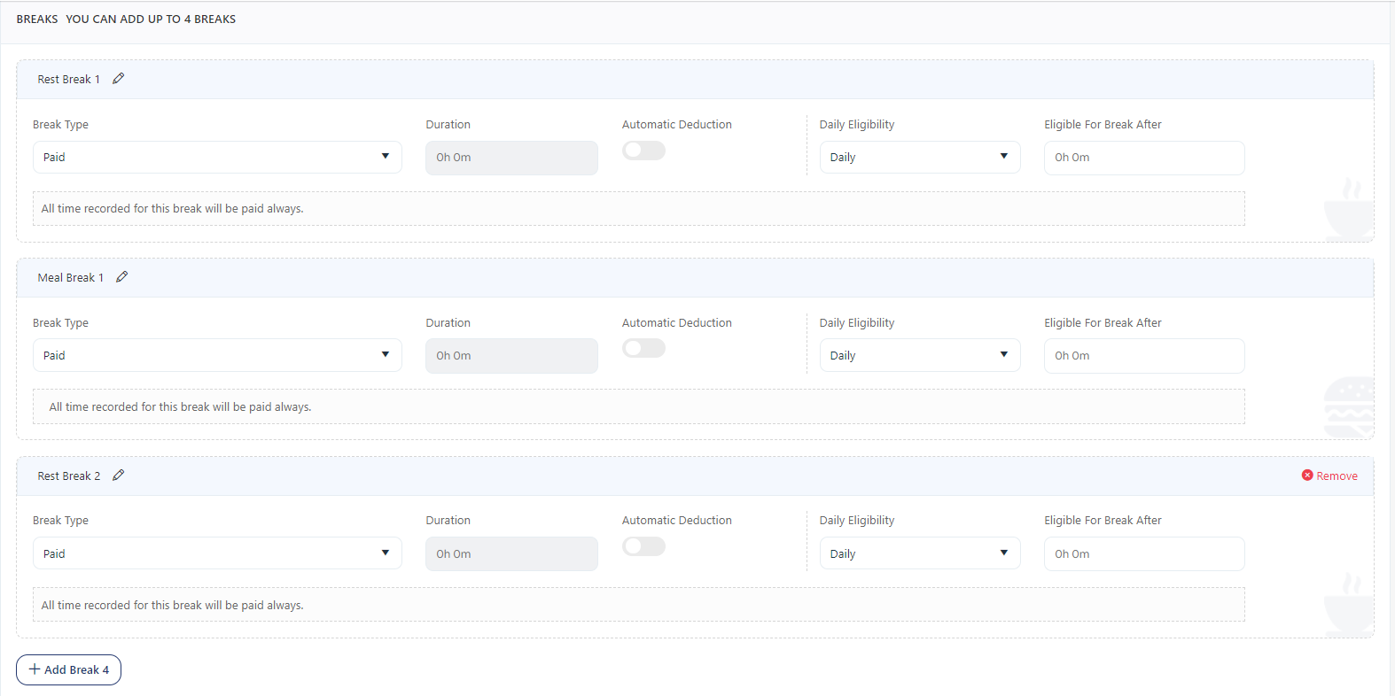This screenshot has width=1395, height=696.
Task: Open the Break Type dropdown for Rest Break 1
Action: click(217, 158)
